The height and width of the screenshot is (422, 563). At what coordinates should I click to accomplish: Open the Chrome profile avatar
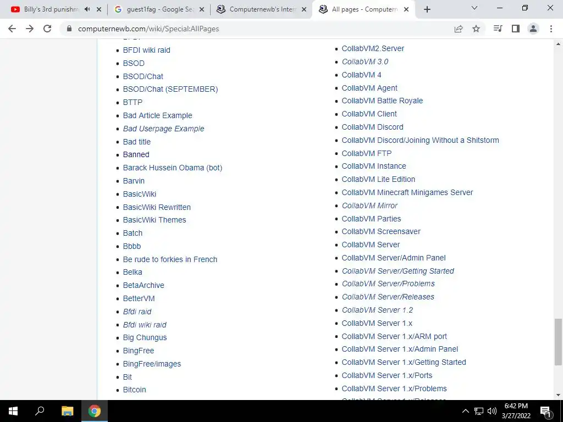pyautogui.click(x=533, y=29)
